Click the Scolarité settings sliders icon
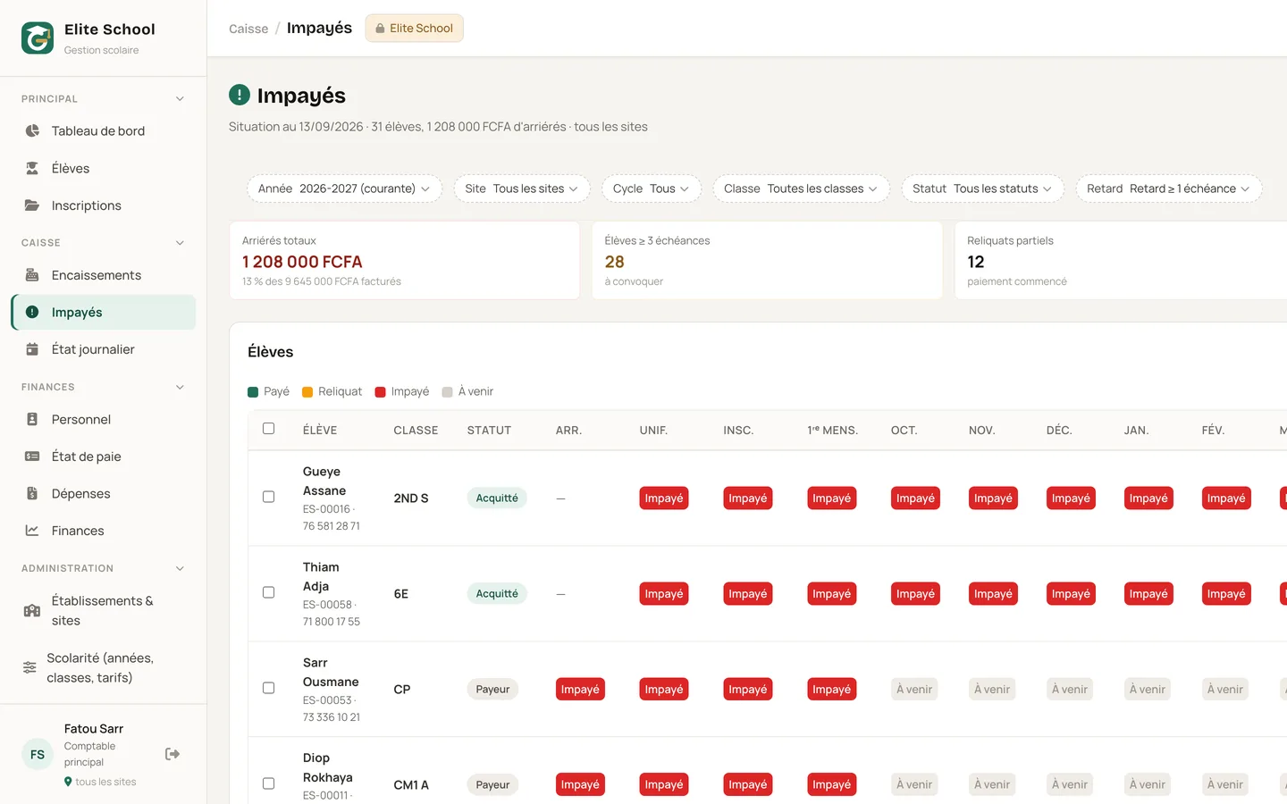Screen dimensions: 1287x804 point(29,667)
